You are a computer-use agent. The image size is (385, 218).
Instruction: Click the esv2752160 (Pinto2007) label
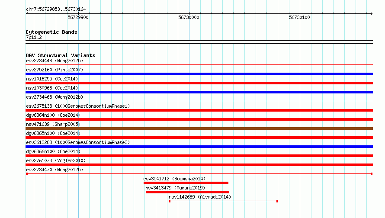(x=55, y=70)
